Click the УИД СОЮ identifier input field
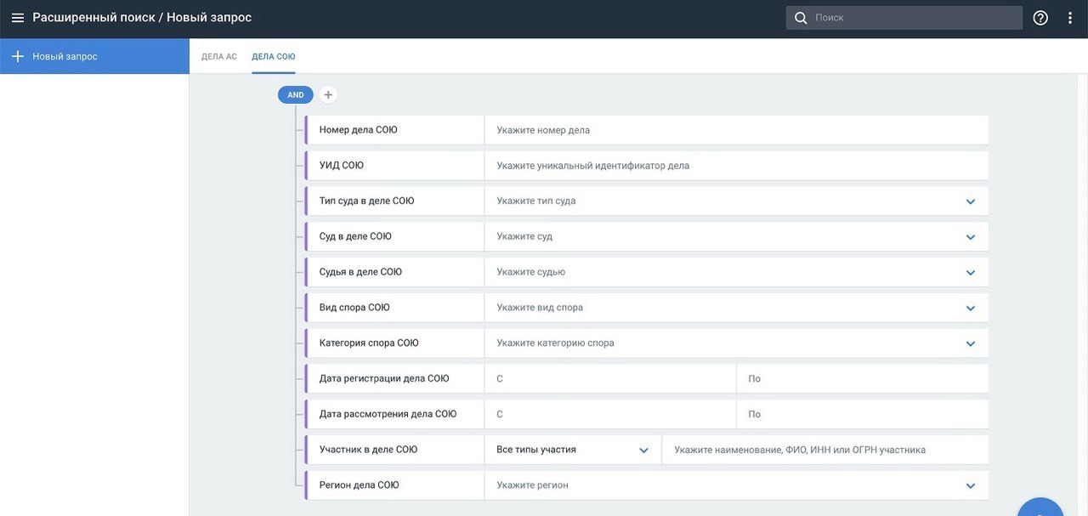Viewport: 1088px width, 516px height. pos(735,166)
